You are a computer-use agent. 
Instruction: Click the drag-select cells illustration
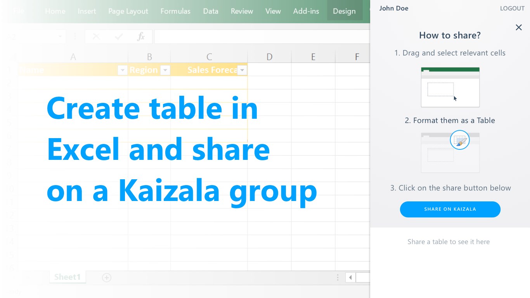pos(450,87)
